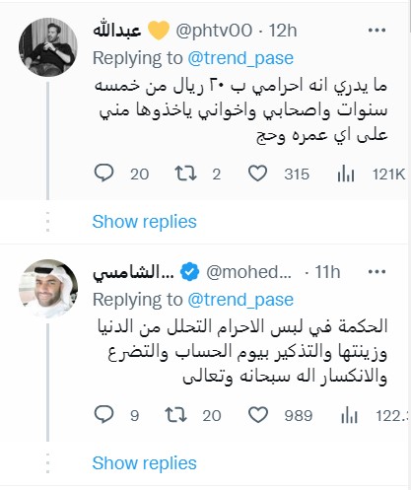Expand Show replies under the الشامسي tweet

pos(144,463)
